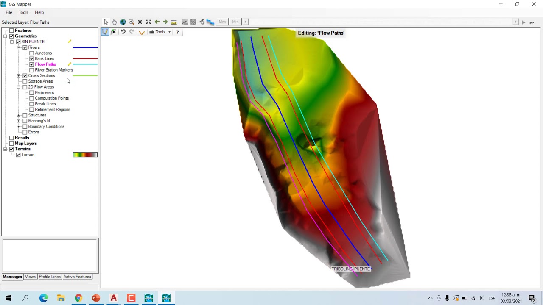Expand the Cross Sections node

click(x=19, y=76)
